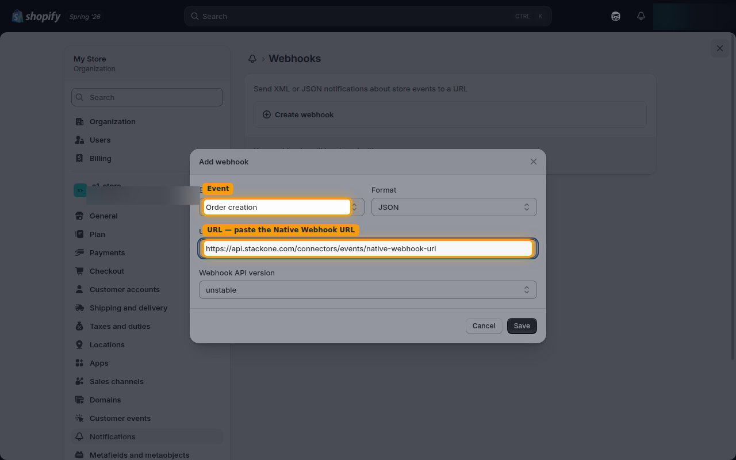Click the Taxes and duties icon
This screenshot has height=460, width=736.
(x=79, y=326)
